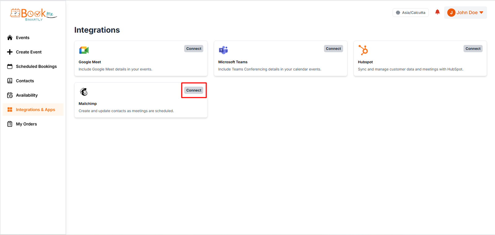
Task: Connect the Hubspot integration
Action: tap(473, 49)
